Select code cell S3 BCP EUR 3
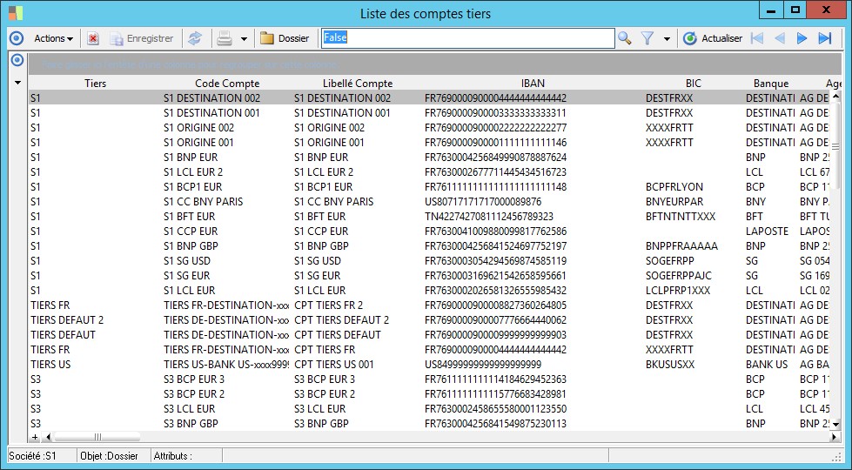852x470 pixels. tap(227, 379)
